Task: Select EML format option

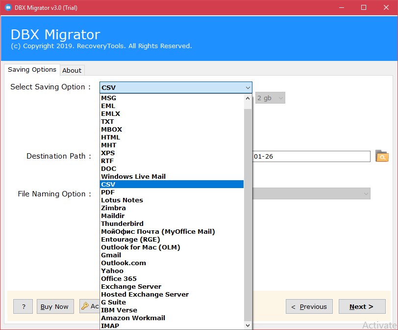Action: [172, 106]
